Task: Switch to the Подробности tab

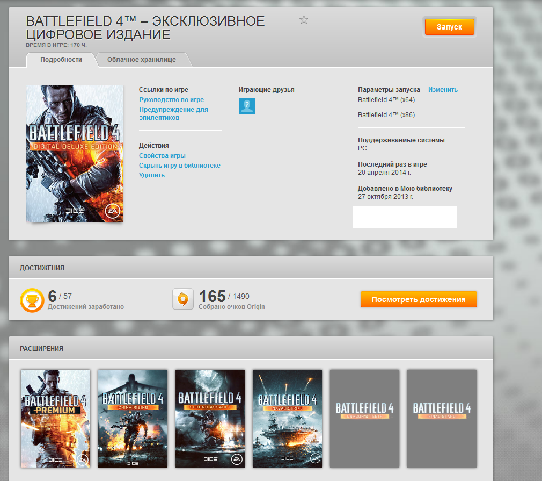Action: click(x=61, y=60)
